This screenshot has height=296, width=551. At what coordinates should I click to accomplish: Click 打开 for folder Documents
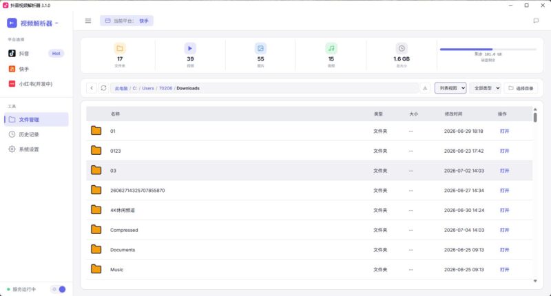[505, 250]
